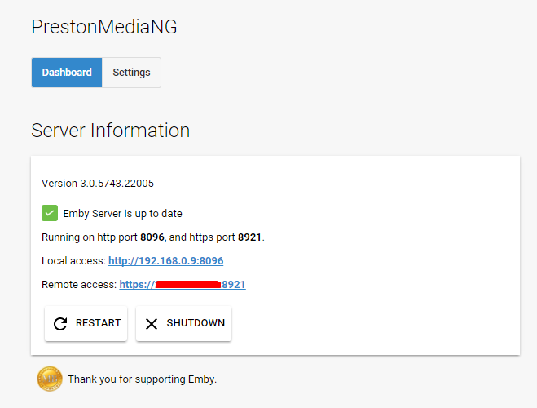Click the circular restart arrow icon

[60, 324]
